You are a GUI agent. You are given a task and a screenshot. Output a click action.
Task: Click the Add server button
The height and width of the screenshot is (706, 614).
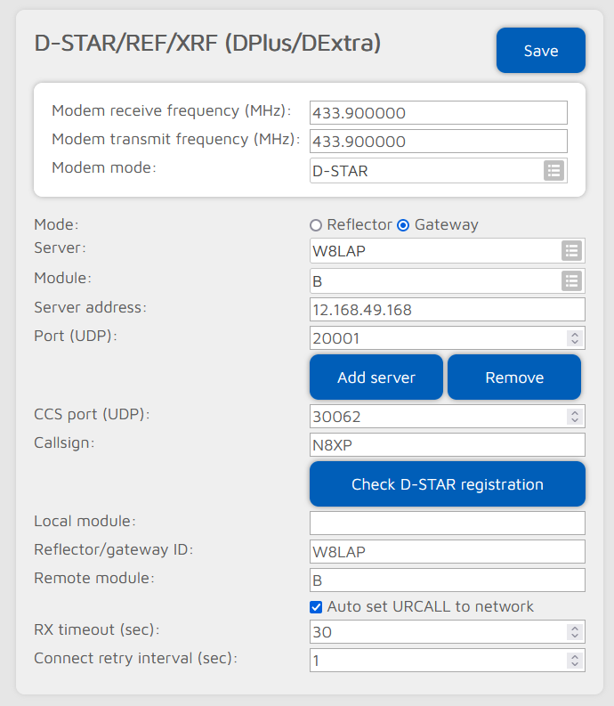(x=376, y=377)
